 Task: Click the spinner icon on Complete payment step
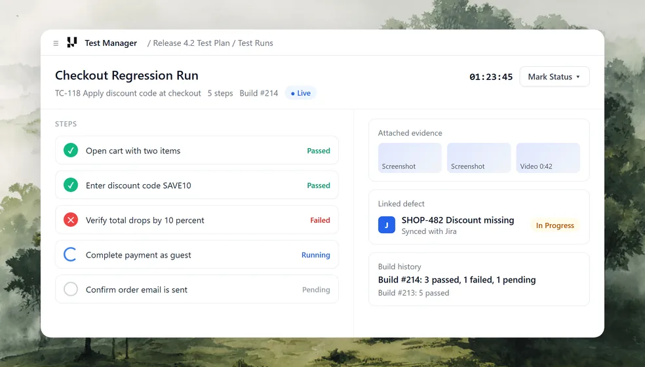pos(71,254)
